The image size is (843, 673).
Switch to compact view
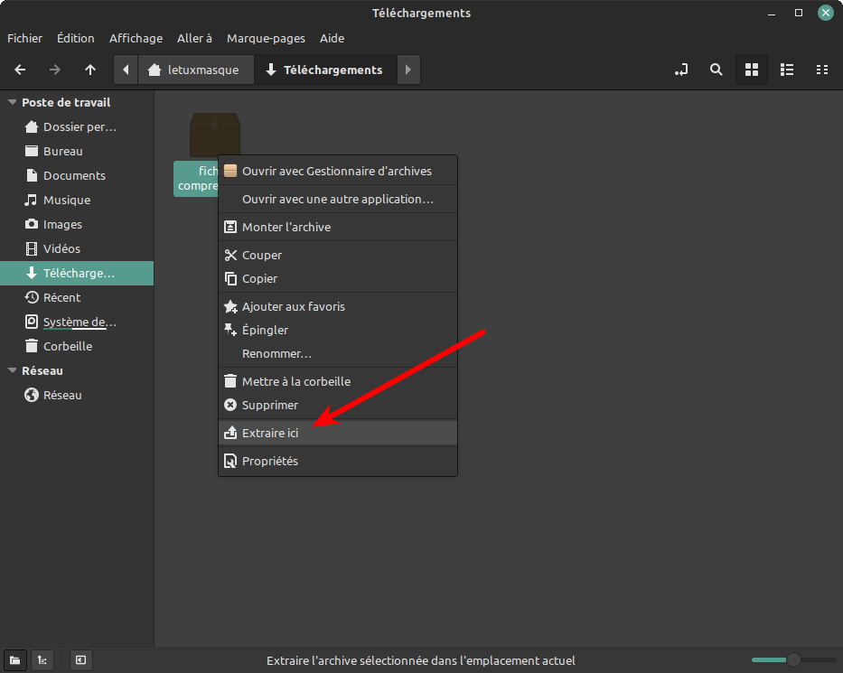[822, 70]
